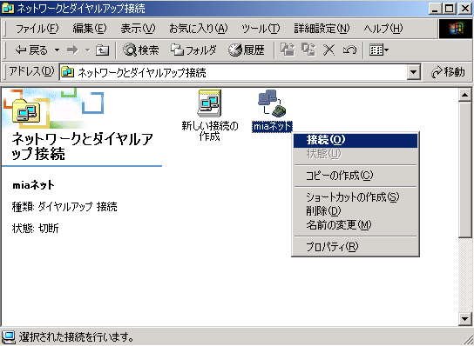The height and width of the screenshot is (346, 474).
Task: Open the ファイル(F) menu
Action: pyautogui.click(x=37, y=29)
